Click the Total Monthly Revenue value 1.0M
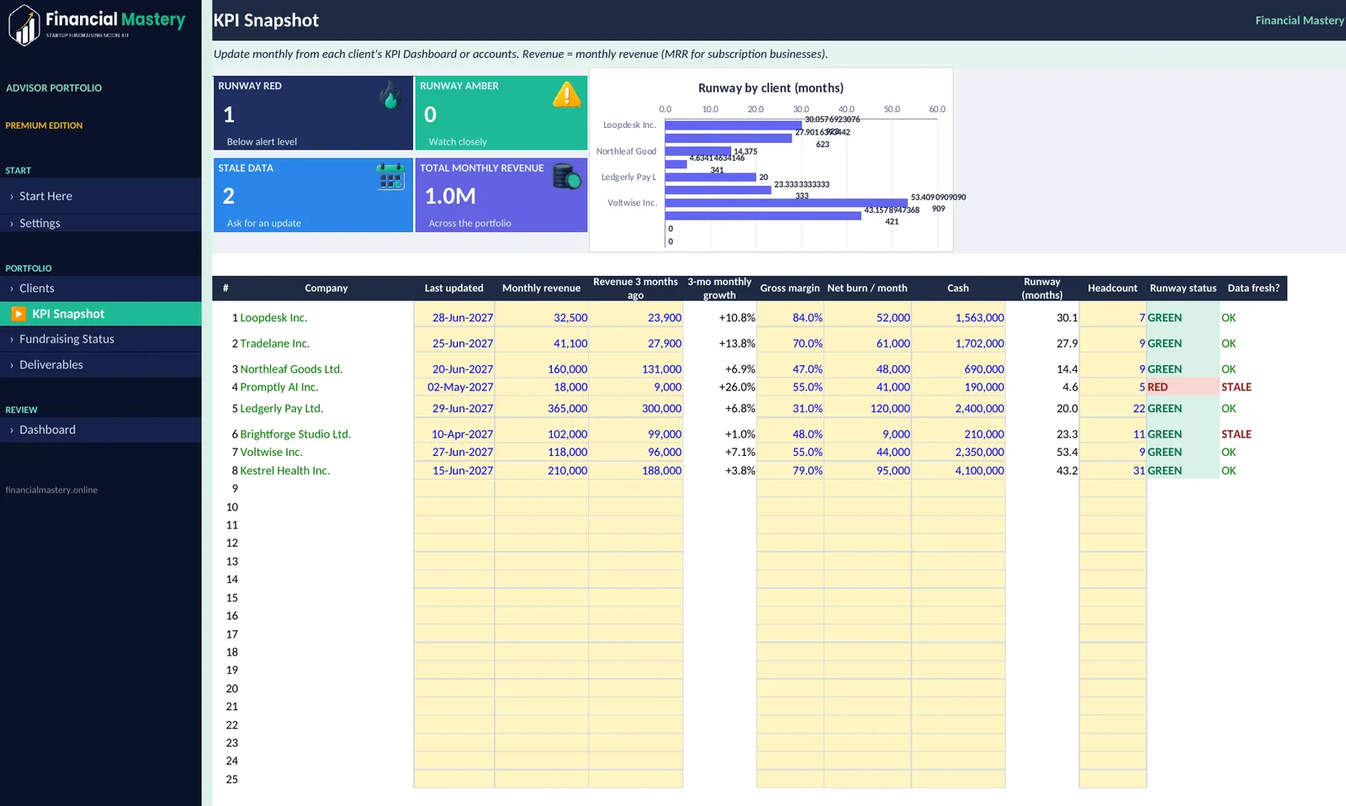The height and width of the screenshot is (806, 1346). click(450, 196)
